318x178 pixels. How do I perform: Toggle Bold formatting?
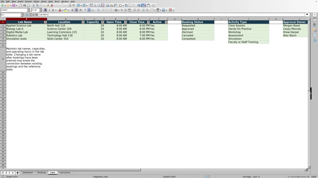(x=45, y=10)
